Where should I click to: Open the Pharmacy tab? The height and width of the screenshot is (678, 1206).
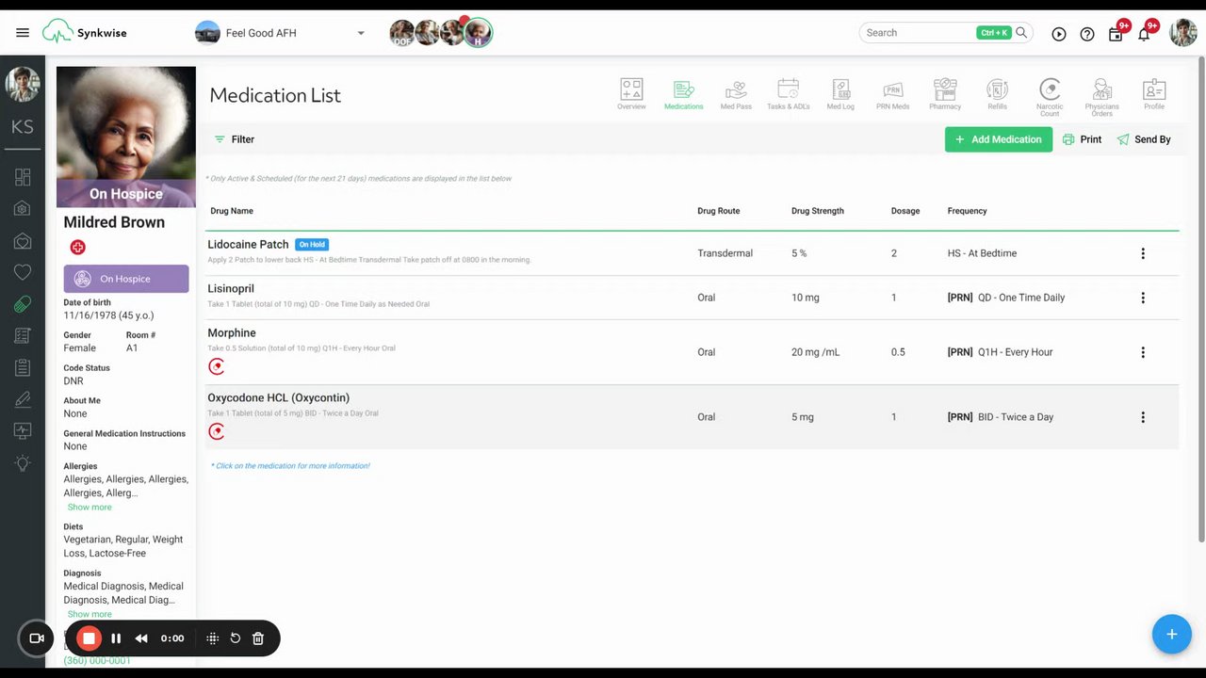point(945,94)
